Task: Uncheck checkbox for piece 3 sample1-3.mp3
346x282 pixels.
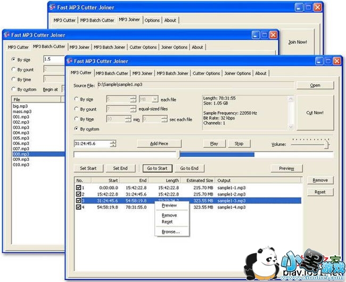Action: (x=78, y=201)
